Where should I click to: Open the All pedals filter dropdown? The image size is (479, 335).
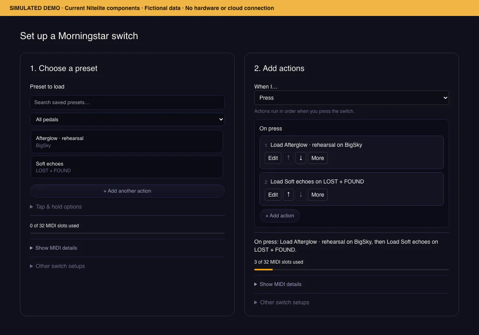pos(127,119)
